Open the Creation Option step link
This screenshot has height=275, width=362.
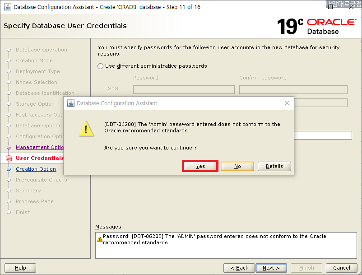(x=36, y=169)
